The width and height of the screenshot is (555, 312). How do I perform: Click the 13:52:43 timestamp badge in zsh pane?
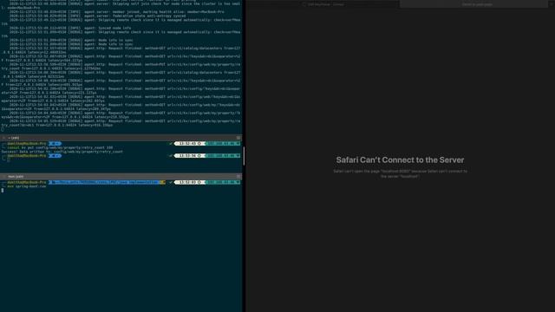pyautogui.click(x=189, y=144)
